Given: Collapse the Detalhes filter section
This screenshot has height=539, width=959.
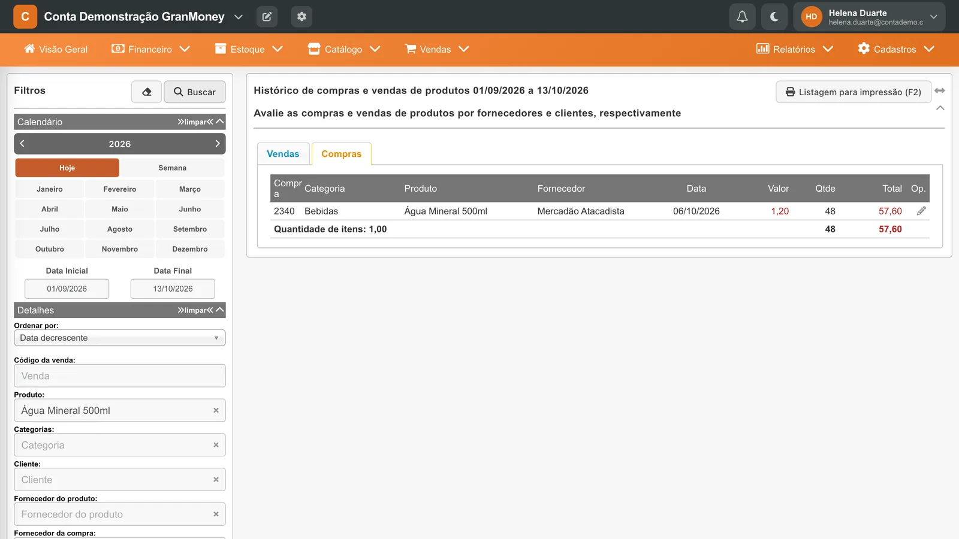Looking at the screenshot, I should coord(220,310).
